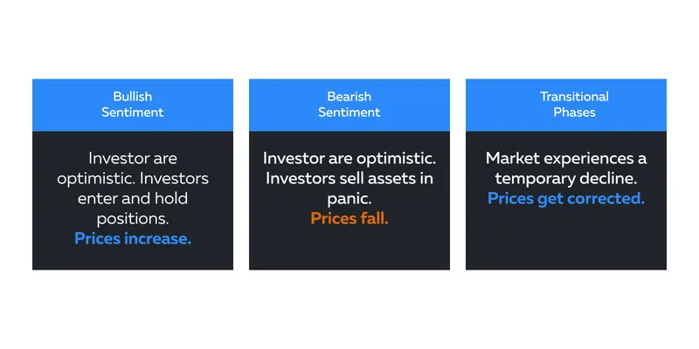699x349 pixels.
Task: Click the word 'Phases' in the header
Action: [574, 113]
